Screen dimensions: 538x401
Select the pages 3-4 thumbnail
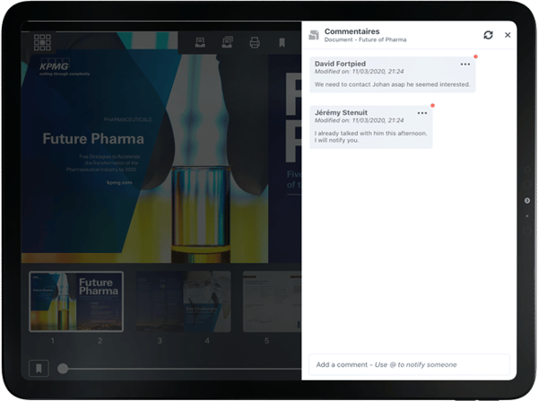pyautogui.click(x=183, y=301)
